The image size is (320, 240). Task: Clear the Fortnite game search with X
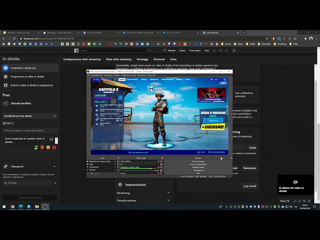tap(55, 183)
